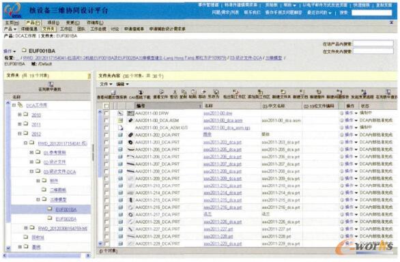The image size is (400, 262).
Task: Check the box for AAX2011-217_DCA.PRT
Action: point(106,214)
